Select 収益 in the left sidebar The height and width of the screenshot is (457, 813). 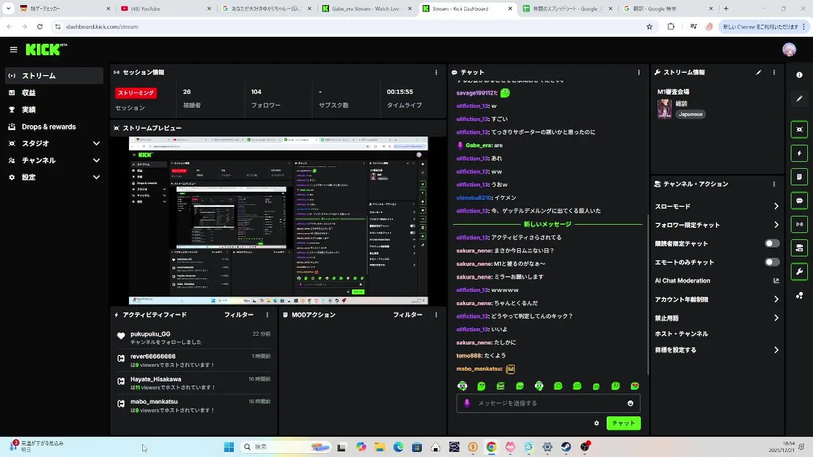pos(54,93)
